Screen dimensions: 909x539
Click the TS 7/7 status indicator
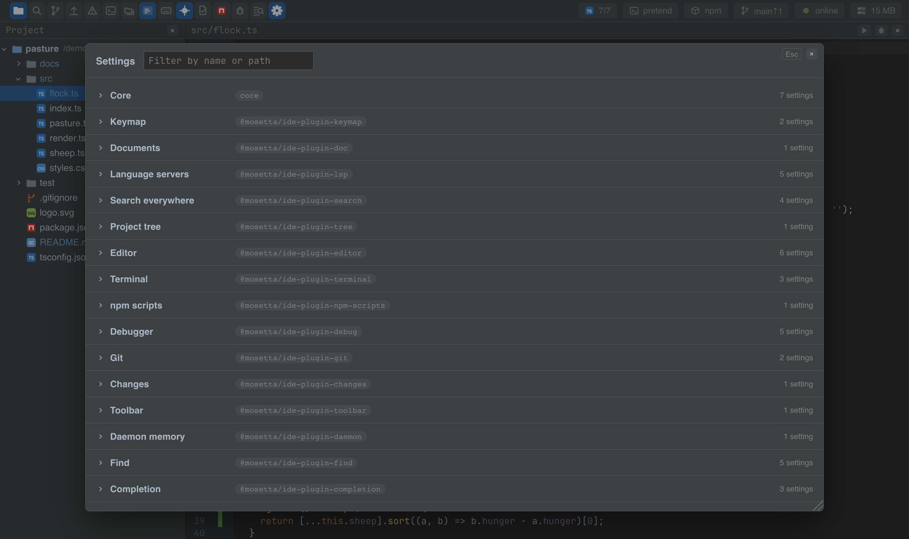[598, 11]
